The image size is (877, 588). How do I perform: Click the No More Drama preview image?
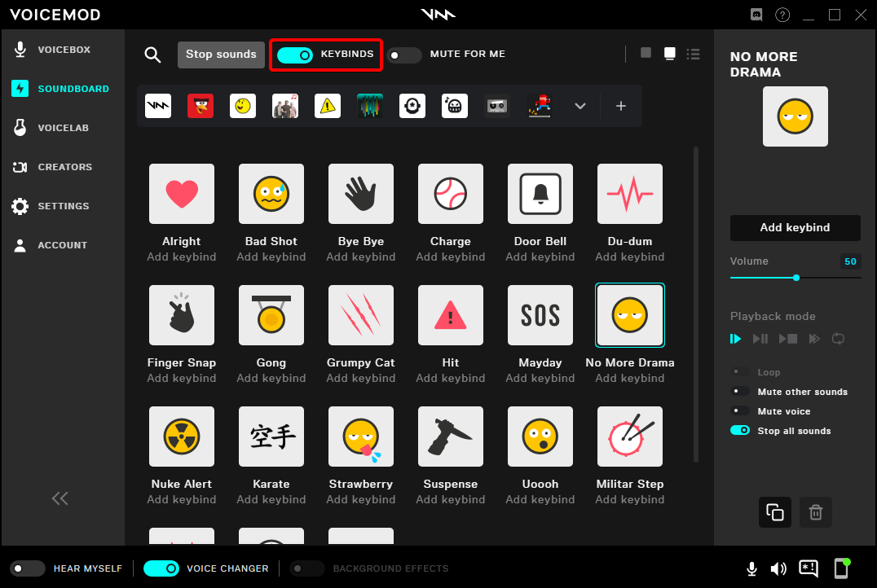coord(795,116)
